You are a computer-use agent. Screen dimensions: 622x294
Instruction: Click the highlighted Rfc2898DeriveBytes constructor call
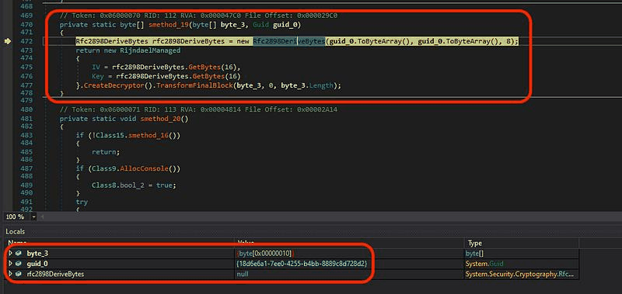[x=289, y=41]
